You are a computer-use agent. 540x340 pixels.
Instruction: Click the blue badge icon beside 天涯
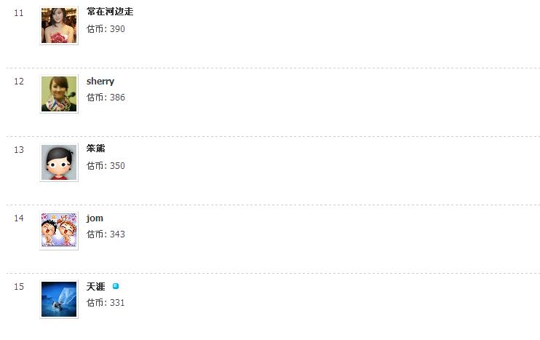coord(116,286)
